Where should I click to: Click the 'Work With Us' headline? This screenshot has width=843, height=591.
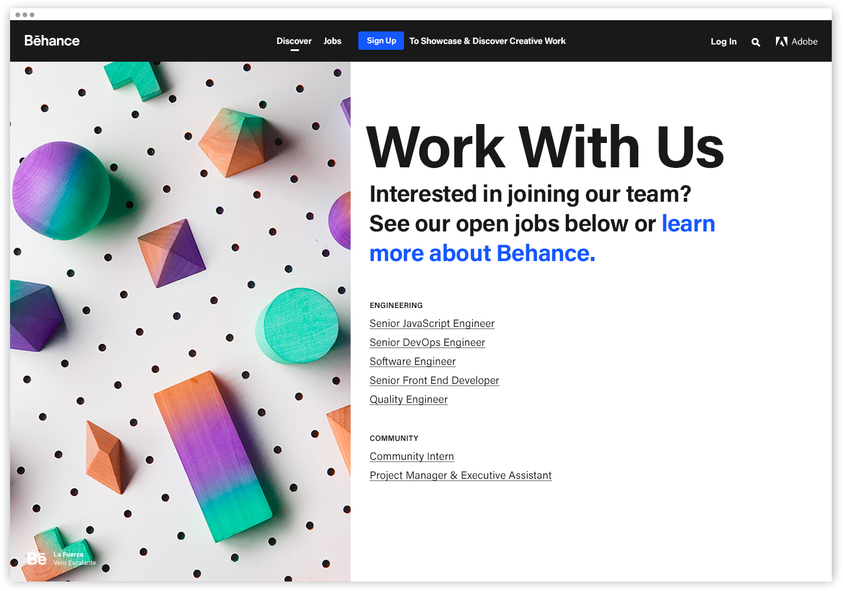click(545, 147)
